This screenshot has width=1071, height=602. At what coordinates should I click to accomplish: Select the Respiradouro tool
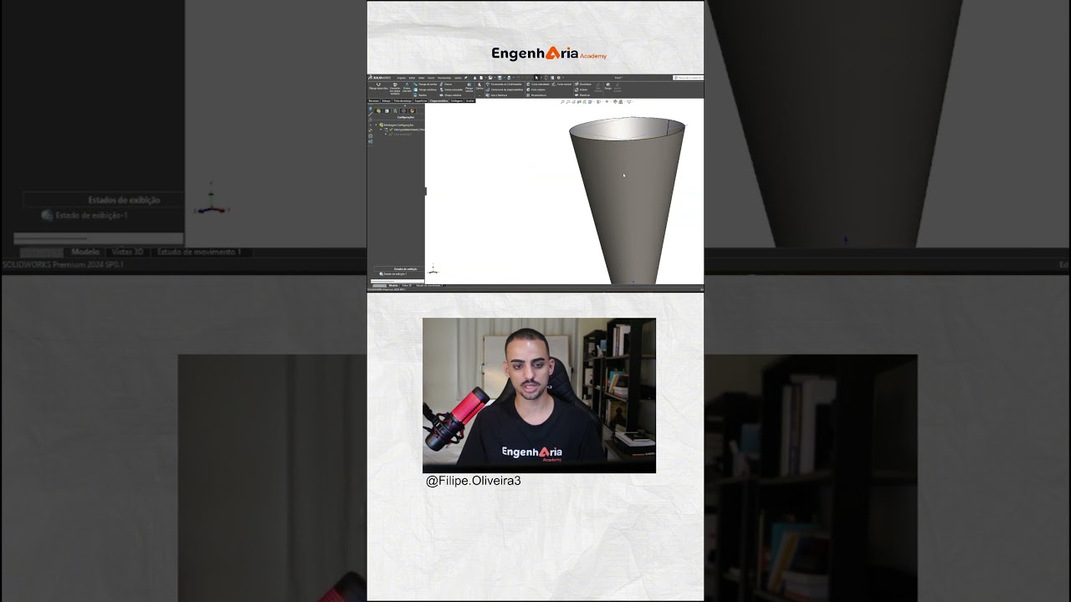[536, 95]
